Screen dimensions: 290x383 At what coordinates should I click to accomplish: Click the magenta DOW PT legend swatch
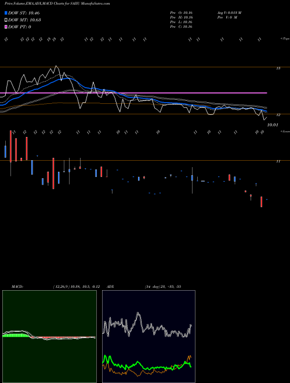coord(6,27)
